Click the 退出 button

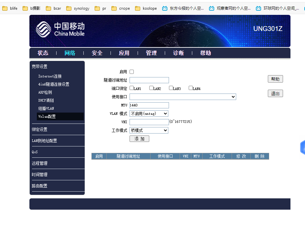pos(275,94)
